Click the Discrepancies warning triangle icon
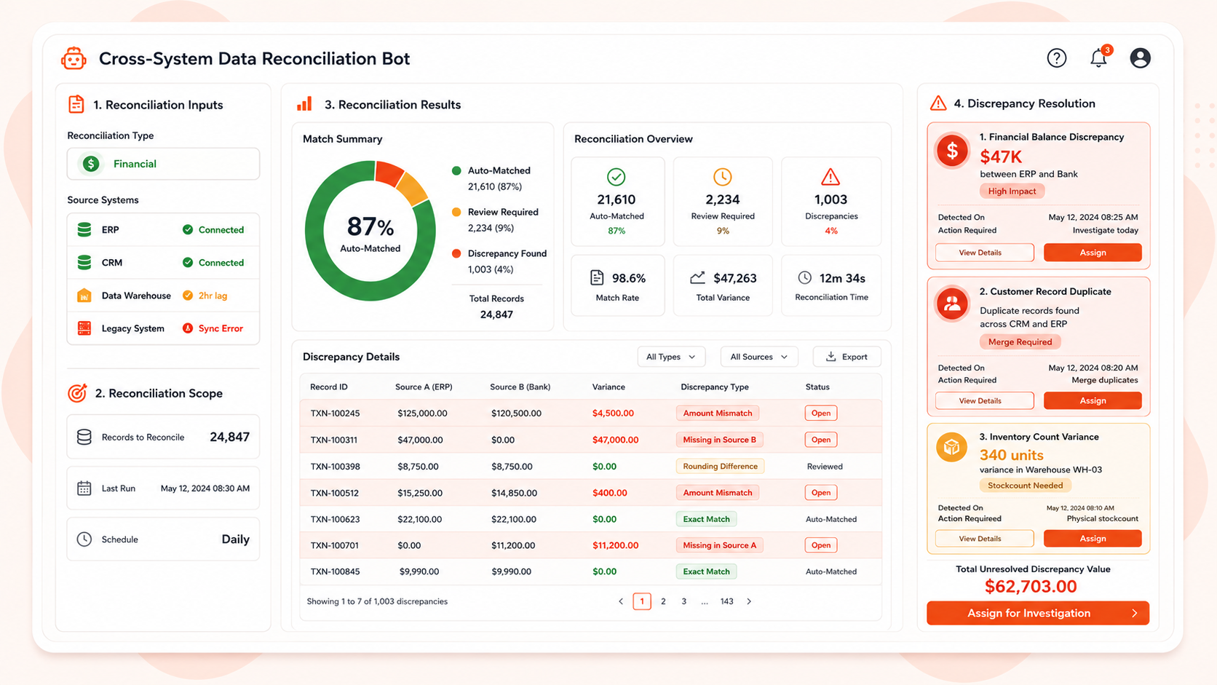 (831, 177)
